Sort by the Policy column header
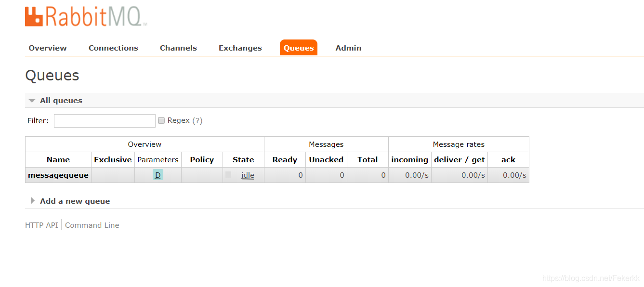Screen dimensions: 644x287 pos(202,160)
